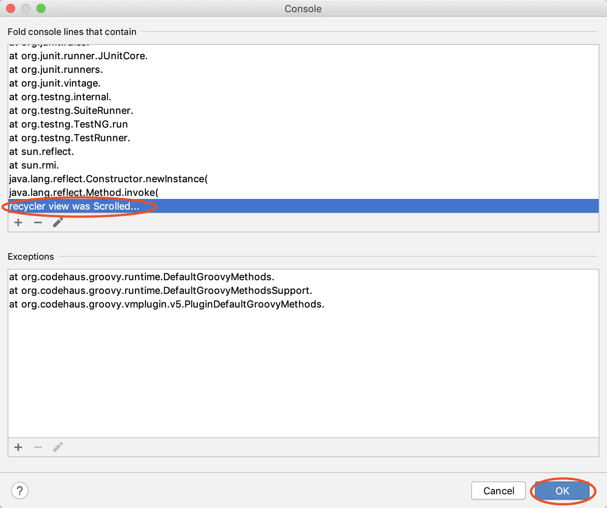Close the Console window with red button
The height and width of the screenshot is (508, 607).
click(11, 8)
